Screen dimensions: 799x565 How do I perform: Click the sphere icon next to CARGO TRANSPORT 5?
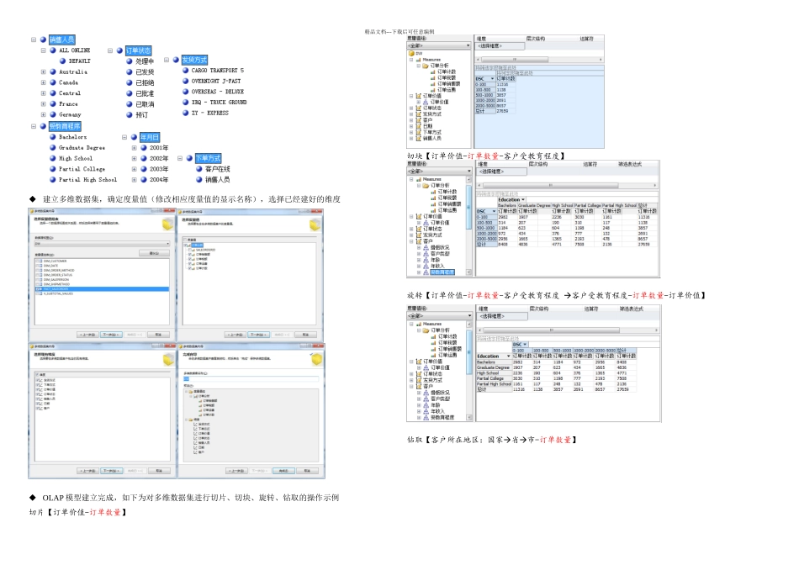(184, 71)
